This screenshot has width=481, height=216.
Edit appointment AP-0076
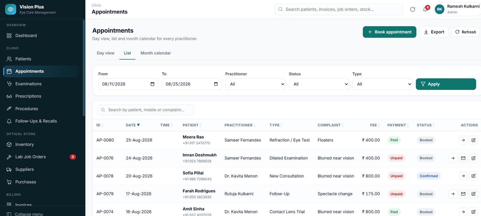pyautogui.click(x=473, y=158)
